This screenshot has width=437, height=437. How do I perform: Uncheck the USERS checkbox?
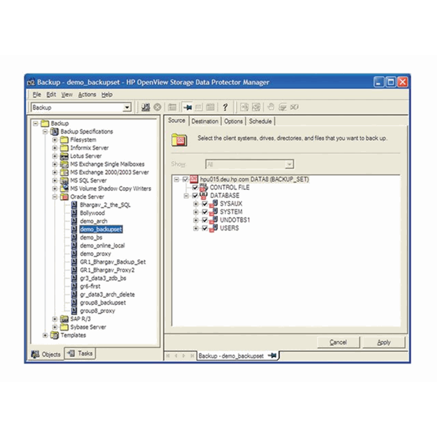(x=205, y=228)
